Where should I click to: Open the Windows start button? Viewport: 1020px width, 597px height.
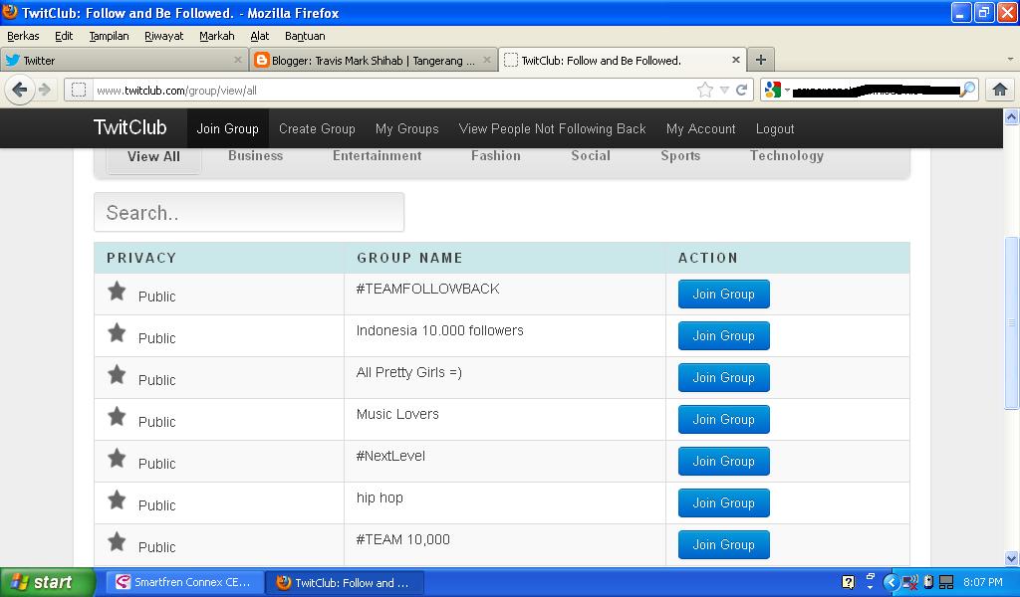pyautogui.click(x=48, y=582)
